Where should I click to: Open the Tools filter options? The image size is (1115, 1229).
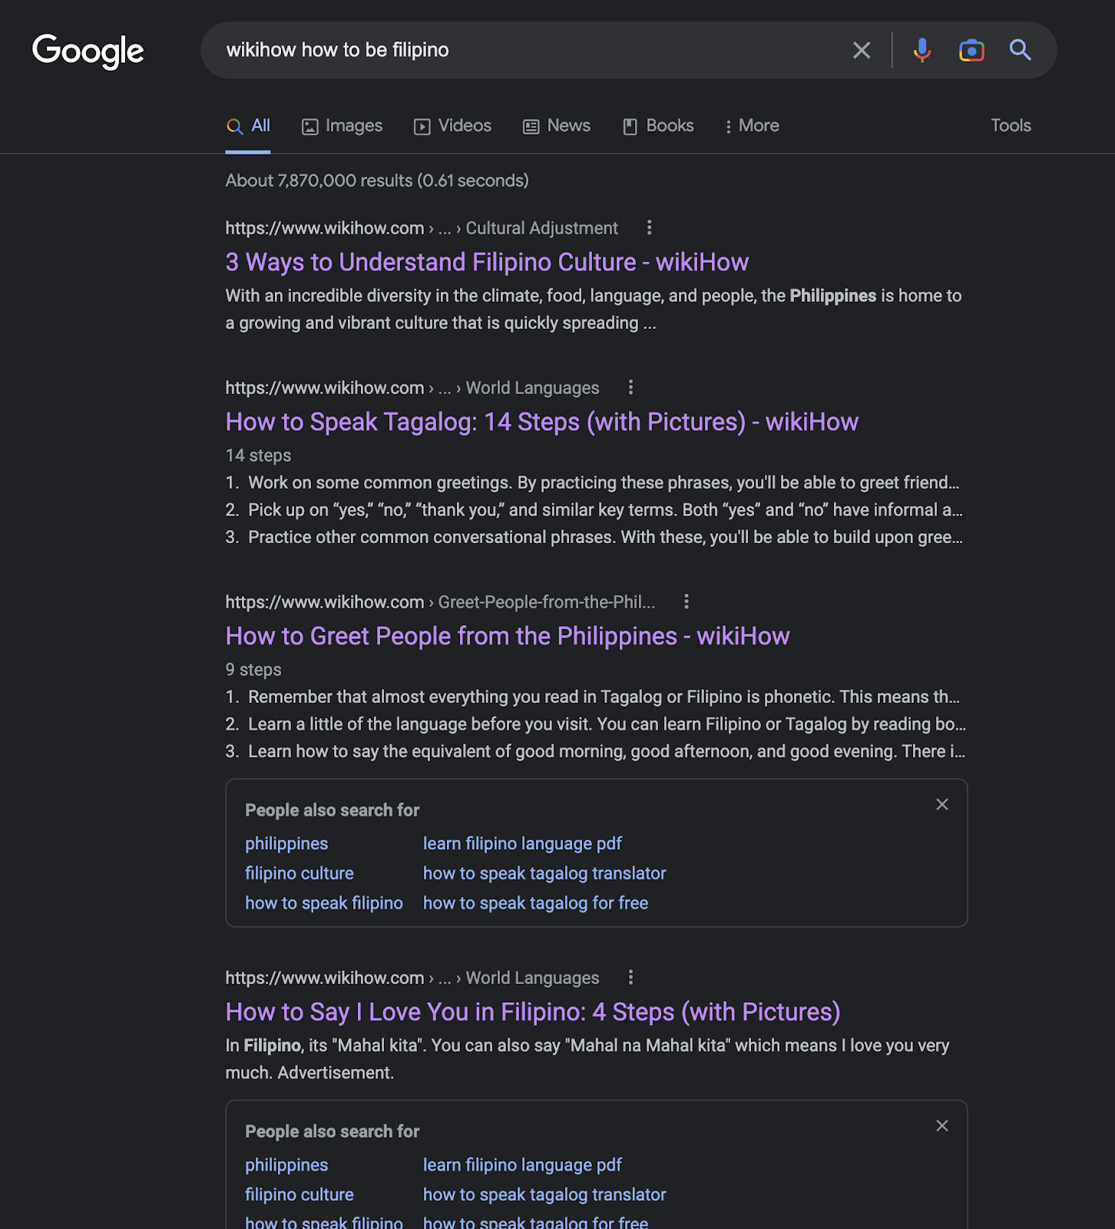point(1011,125)
